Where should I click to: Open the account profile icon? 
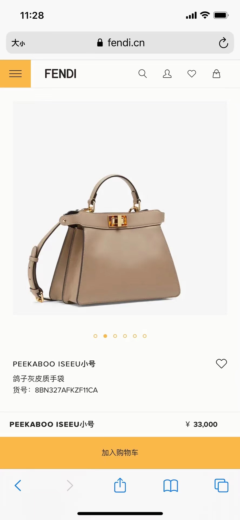coord(167,74)
